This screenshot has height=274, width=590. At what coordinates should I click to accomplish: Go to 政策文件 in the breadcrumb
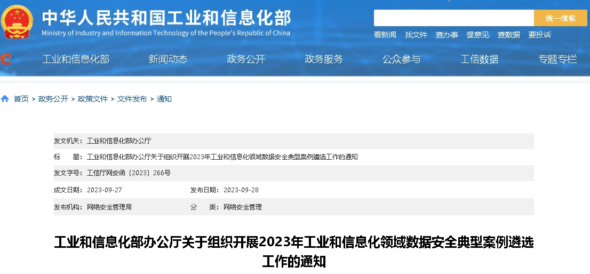[x=93, y=99]
